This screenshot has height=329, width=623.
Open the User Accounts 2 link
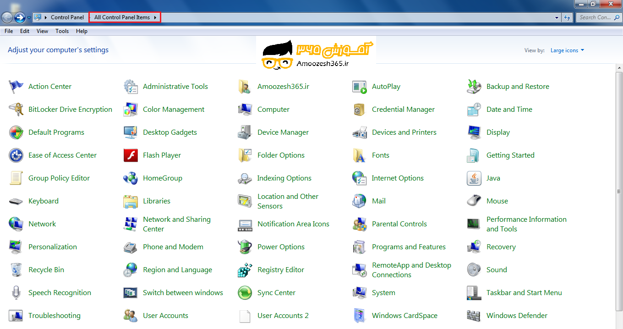pyautogui.click(x=283, y=316)
